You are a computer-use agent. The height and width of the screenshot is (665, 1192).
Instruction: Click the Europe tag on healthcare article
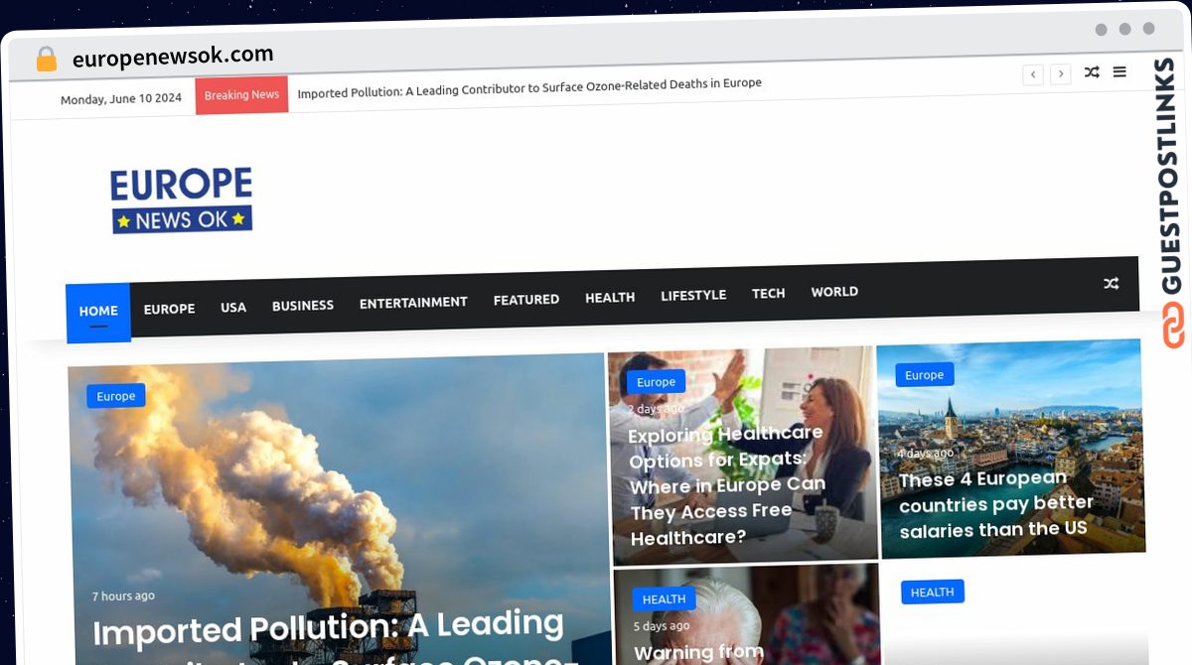656,382
